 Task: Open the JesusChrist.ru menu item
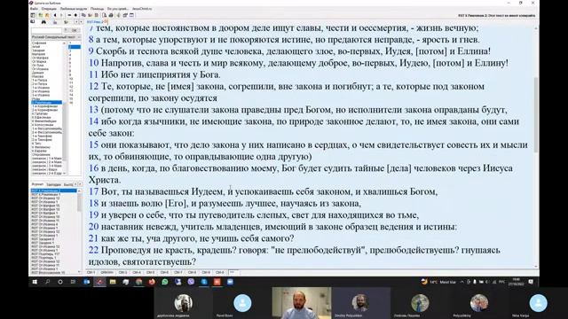(142, 9)
